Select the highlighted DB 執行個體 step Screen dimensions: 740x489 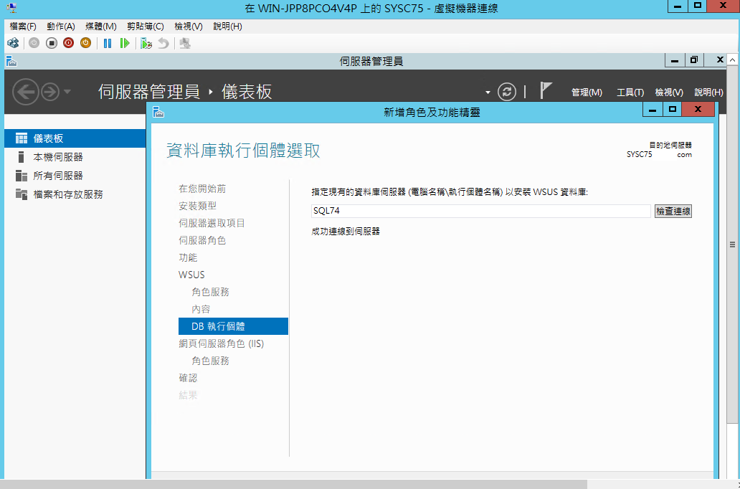(x=233, y=326)
